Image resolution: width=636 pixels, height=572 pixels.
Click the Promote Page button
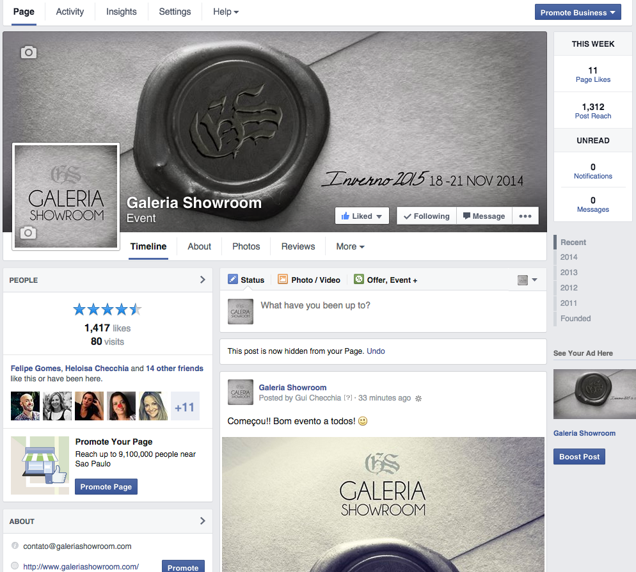(106, 486)
